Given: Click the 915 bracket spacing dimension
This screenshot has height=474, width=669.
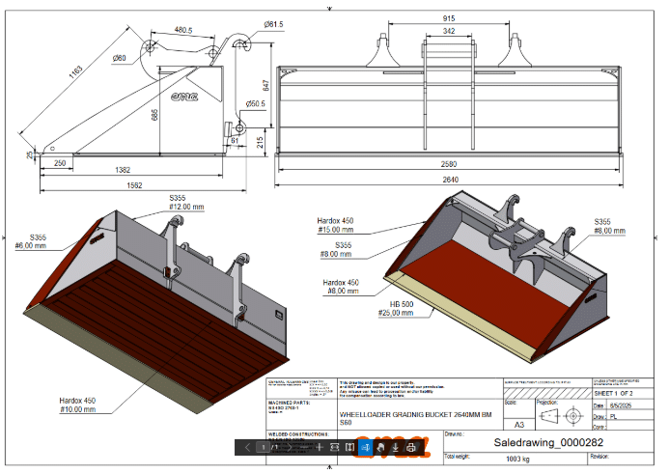Looking at the screenshot, I should pos(449,18).
